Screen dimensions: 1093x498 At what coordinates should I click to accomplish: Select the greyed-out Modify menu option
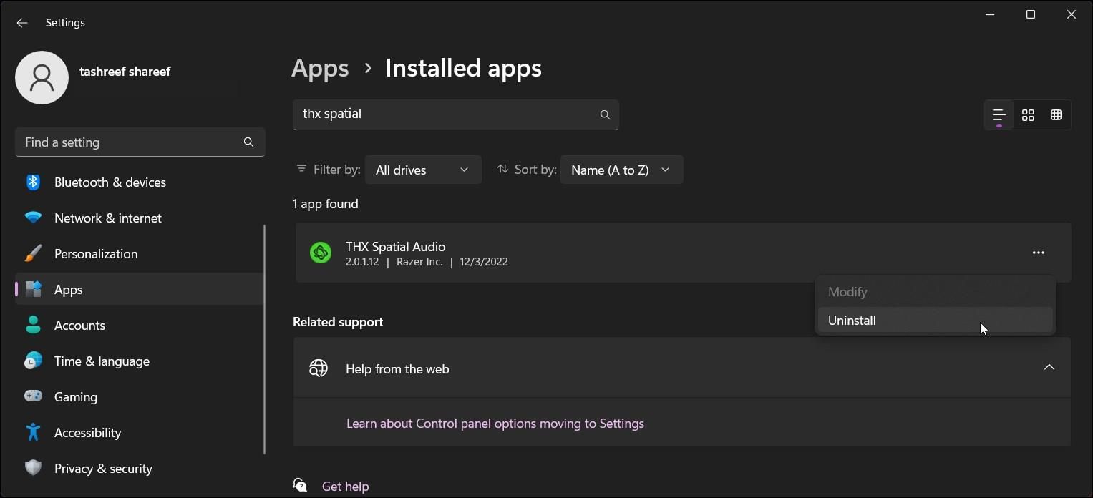(935, 292)
